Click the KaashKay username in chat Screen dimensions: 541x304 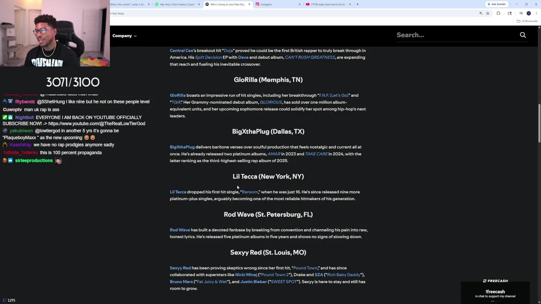coord(20,145)
